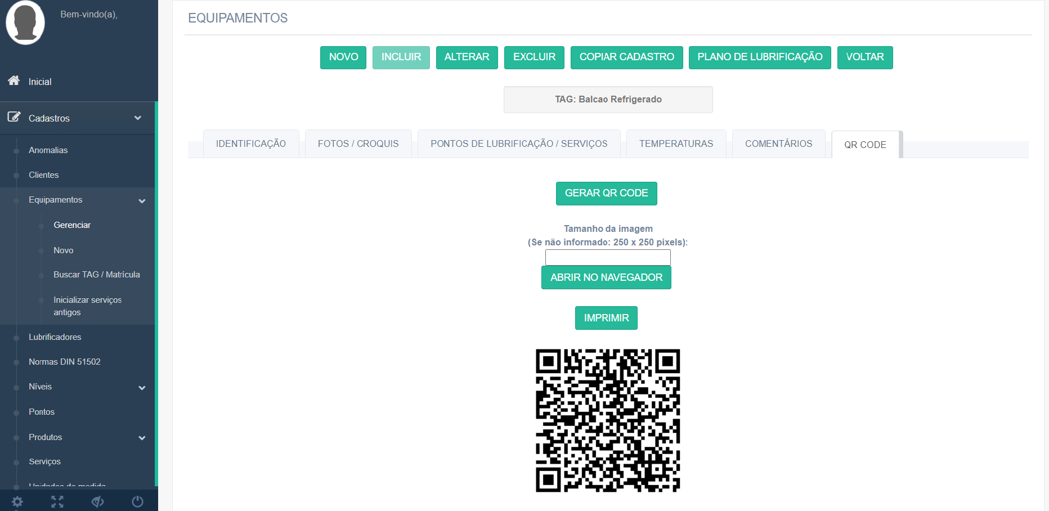The height and width of the screenshot is (511, 1049).
Task: Expand the Níveis submenu arrow
Action: pos(142,388)
